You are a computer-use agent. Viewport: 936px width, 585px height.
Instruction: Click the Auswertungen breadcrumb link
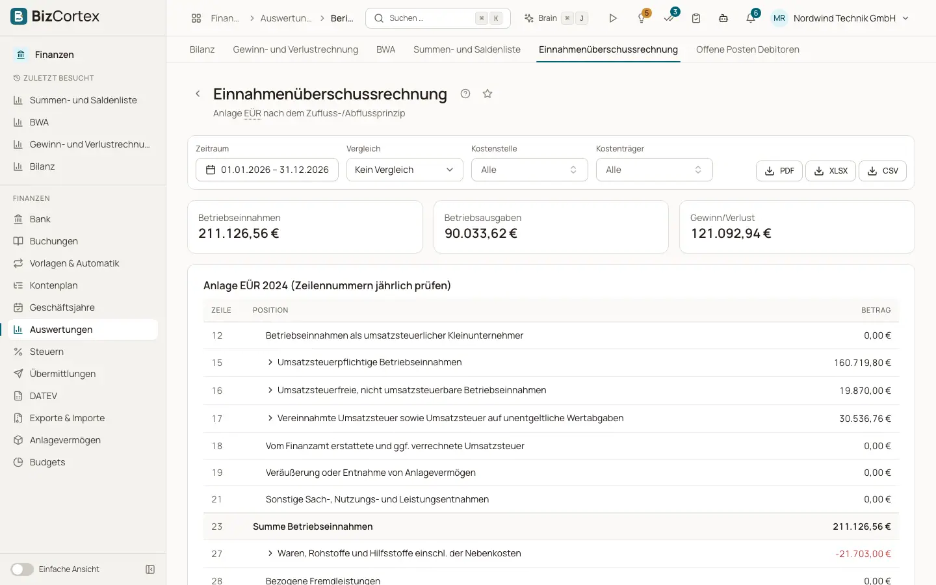286,18
